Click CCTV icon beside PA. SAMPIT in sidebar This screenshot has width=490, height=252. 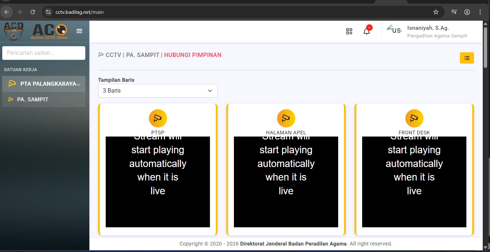click(11, 99)
